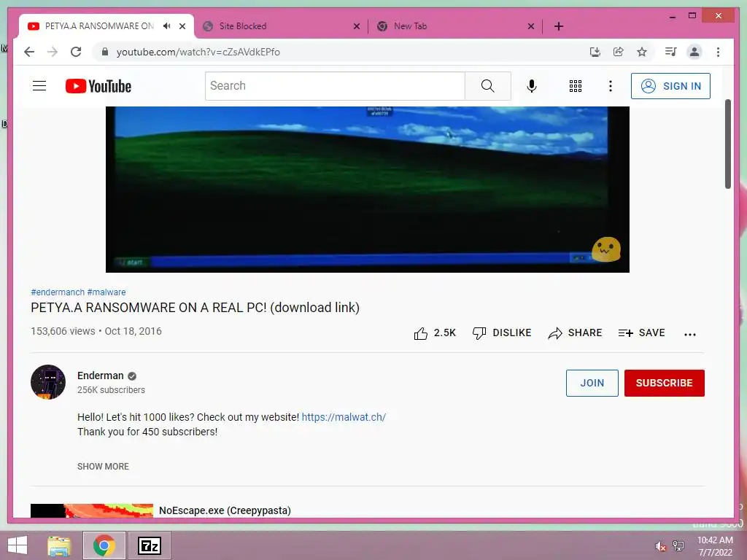Click the red SUBSCRIBE button
747x560 pixels.
pos(664,383)
